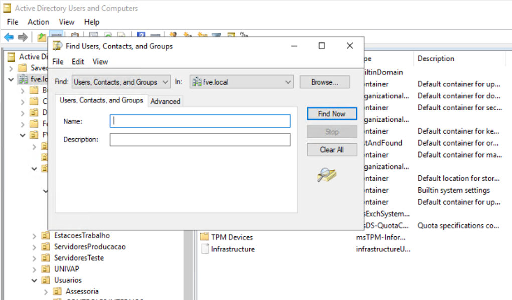Select the ServidoresTeste OU icon
This screenshot has height=300, width=512.
coord(46,258)
